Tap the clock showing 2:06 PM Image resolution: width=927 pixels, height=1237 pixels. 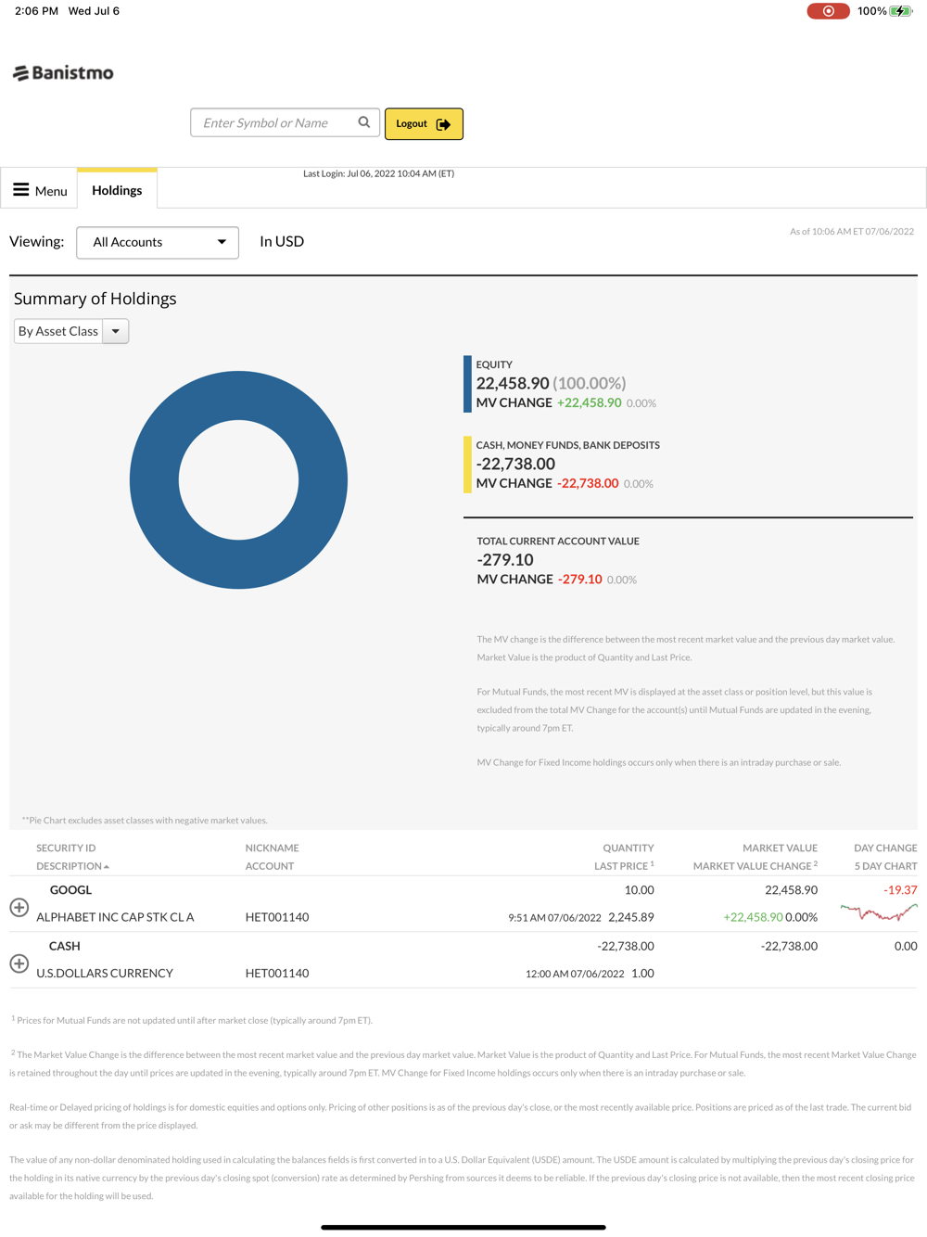pyautogui.click(x=36, y=11)
